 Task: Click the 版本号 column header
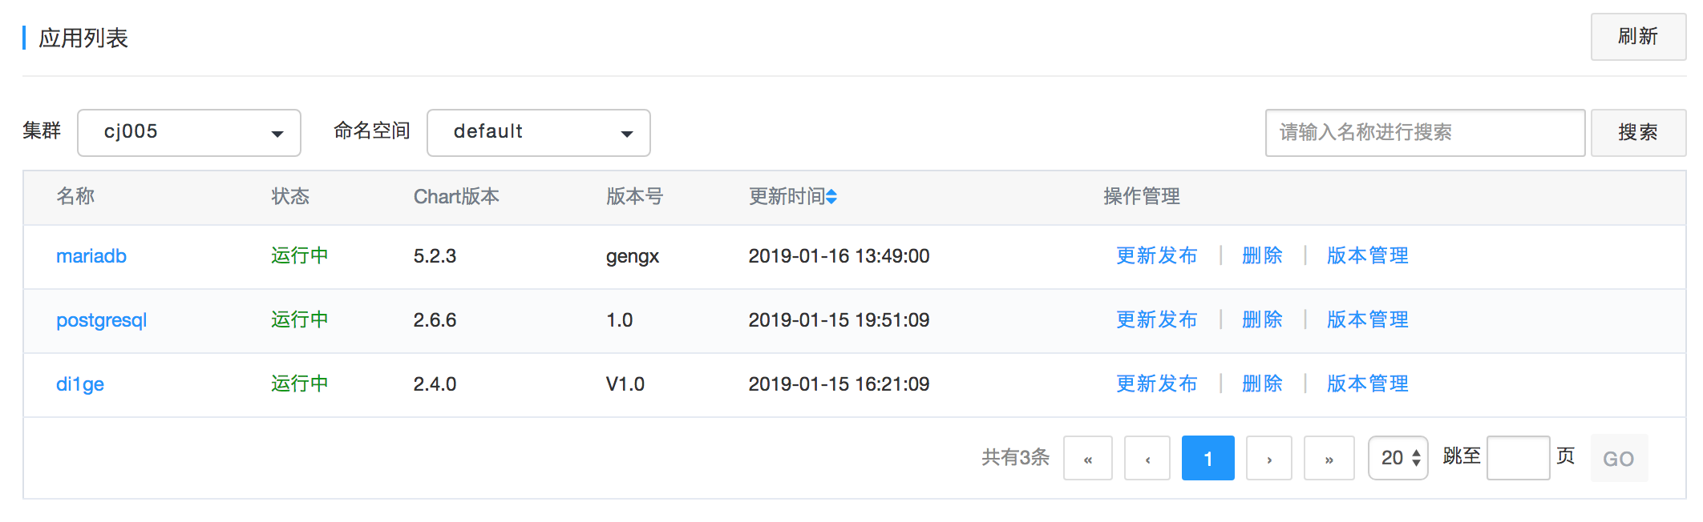pyautogui.click(x=635, y=197)
